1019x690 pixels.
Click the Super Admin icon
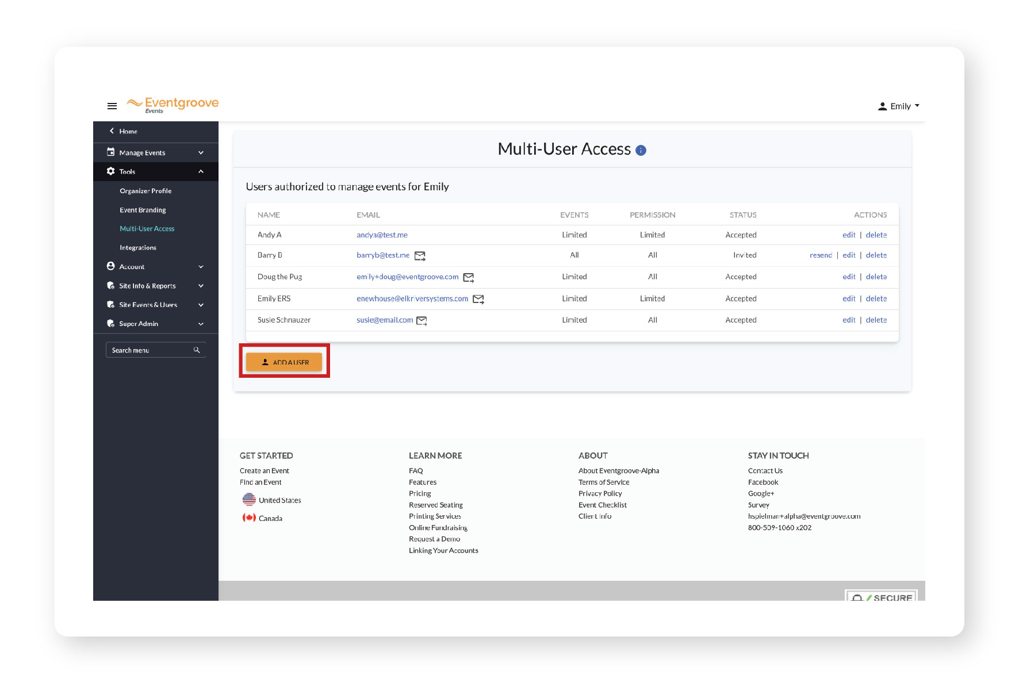coord(110,323)
